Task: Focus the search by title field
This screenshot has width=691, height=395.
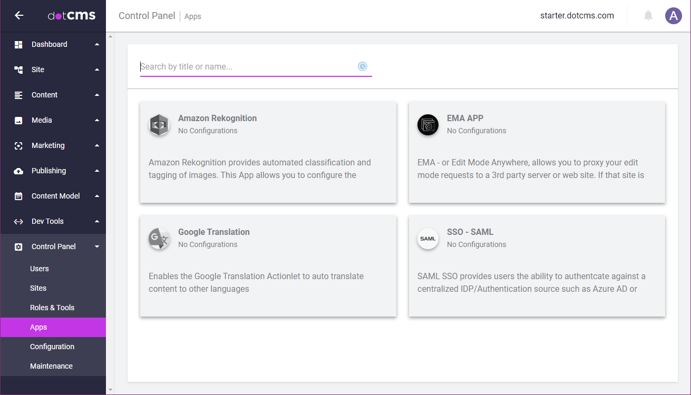Action: click(x=248, y=67)
